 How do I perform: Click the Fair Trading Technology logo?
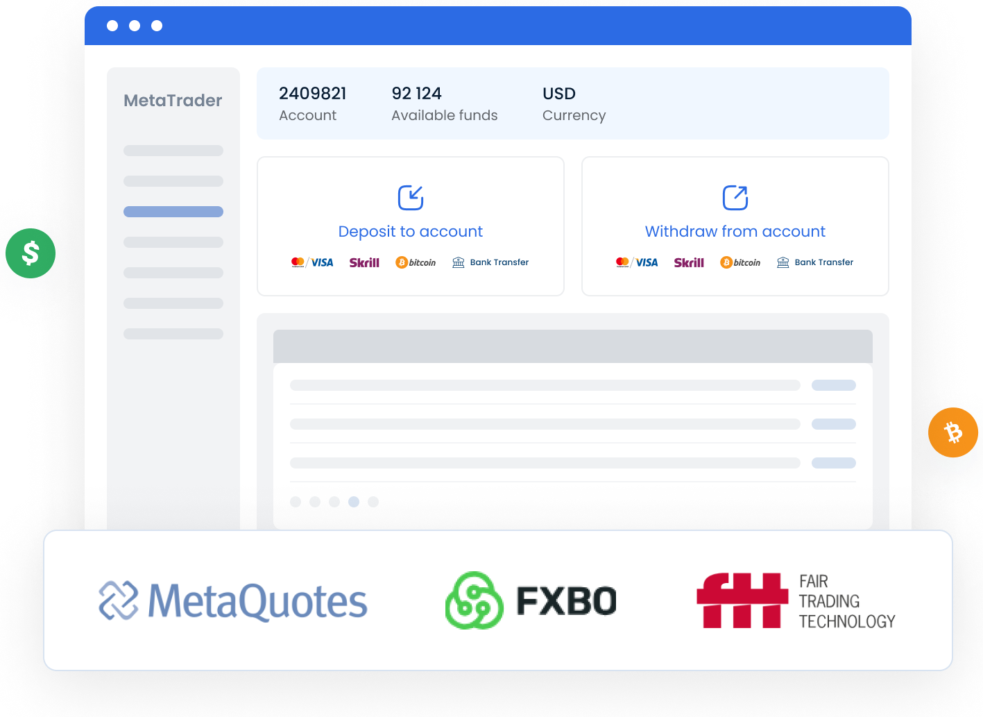[x=796, y=600]
